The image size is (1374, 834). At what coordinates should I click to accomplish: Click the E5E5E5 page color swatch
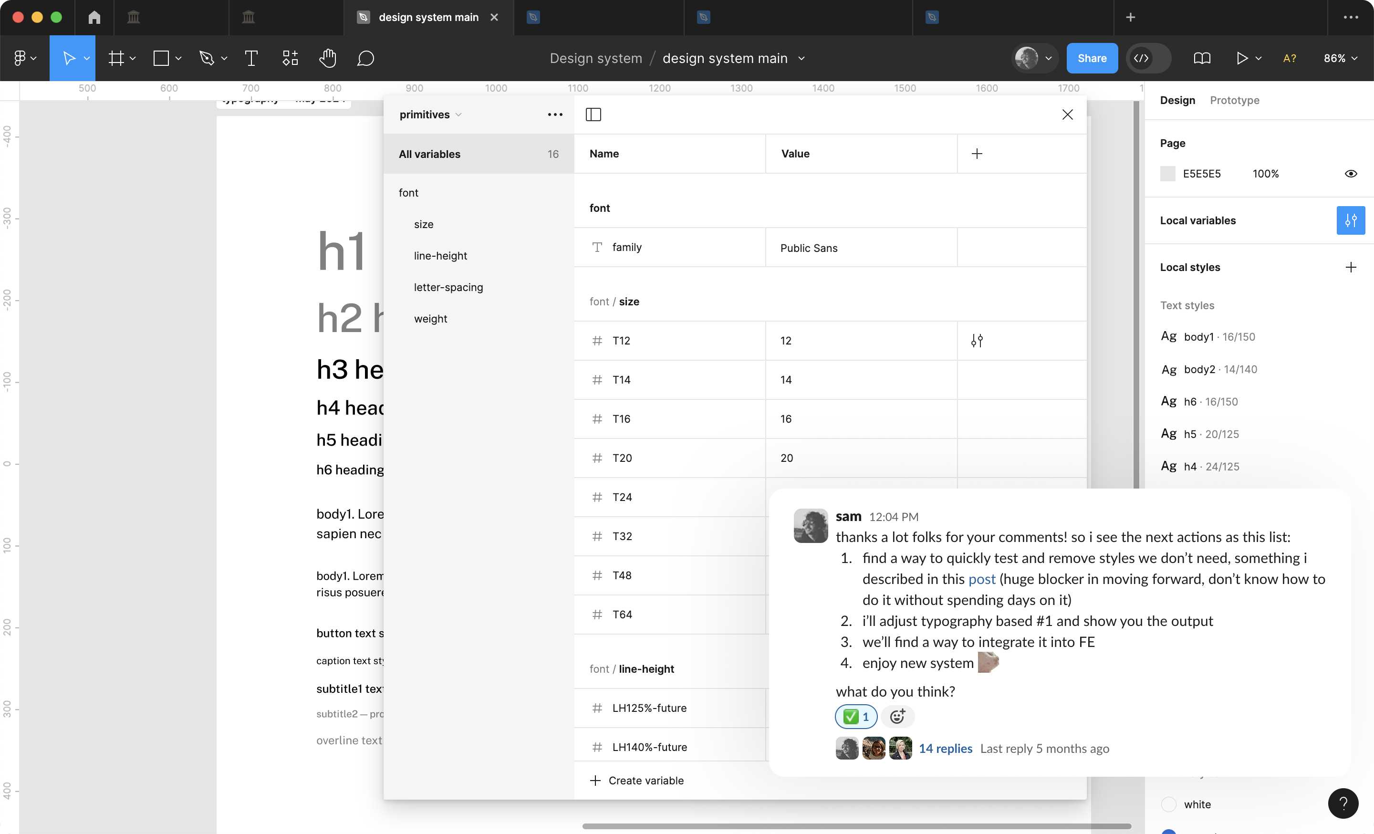(x=1168, y=173)
